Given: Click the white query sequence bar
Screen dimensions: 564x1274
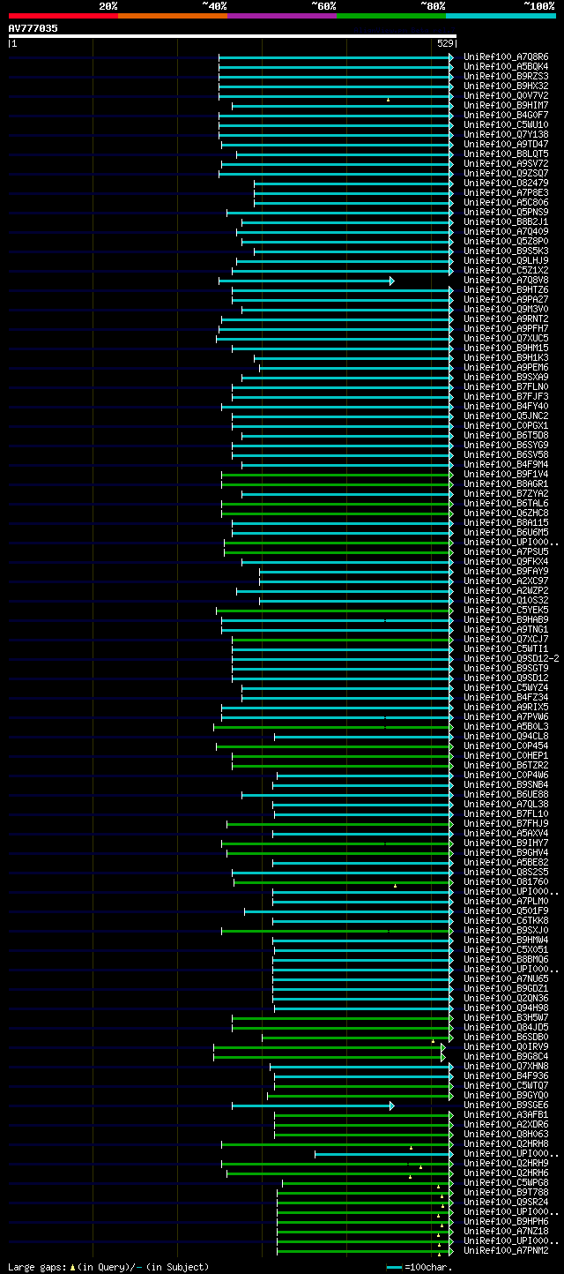Looking at the screenshot, I should [233, 36].
